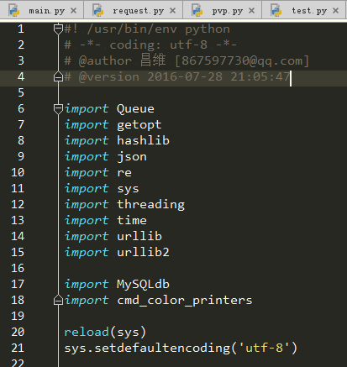Click the Python file icon on pvp.py tab

pos(197,10)
